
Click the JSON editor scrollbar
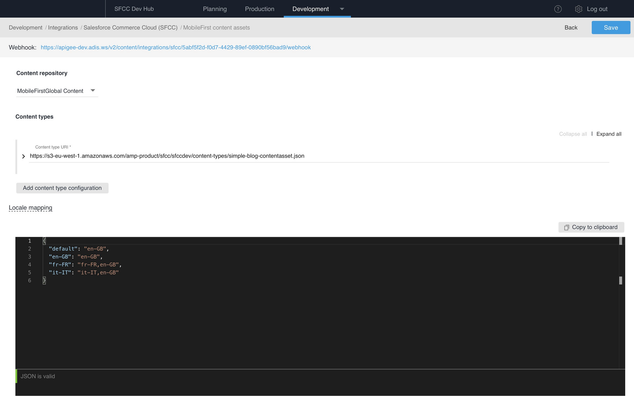(x=621, y=303)
